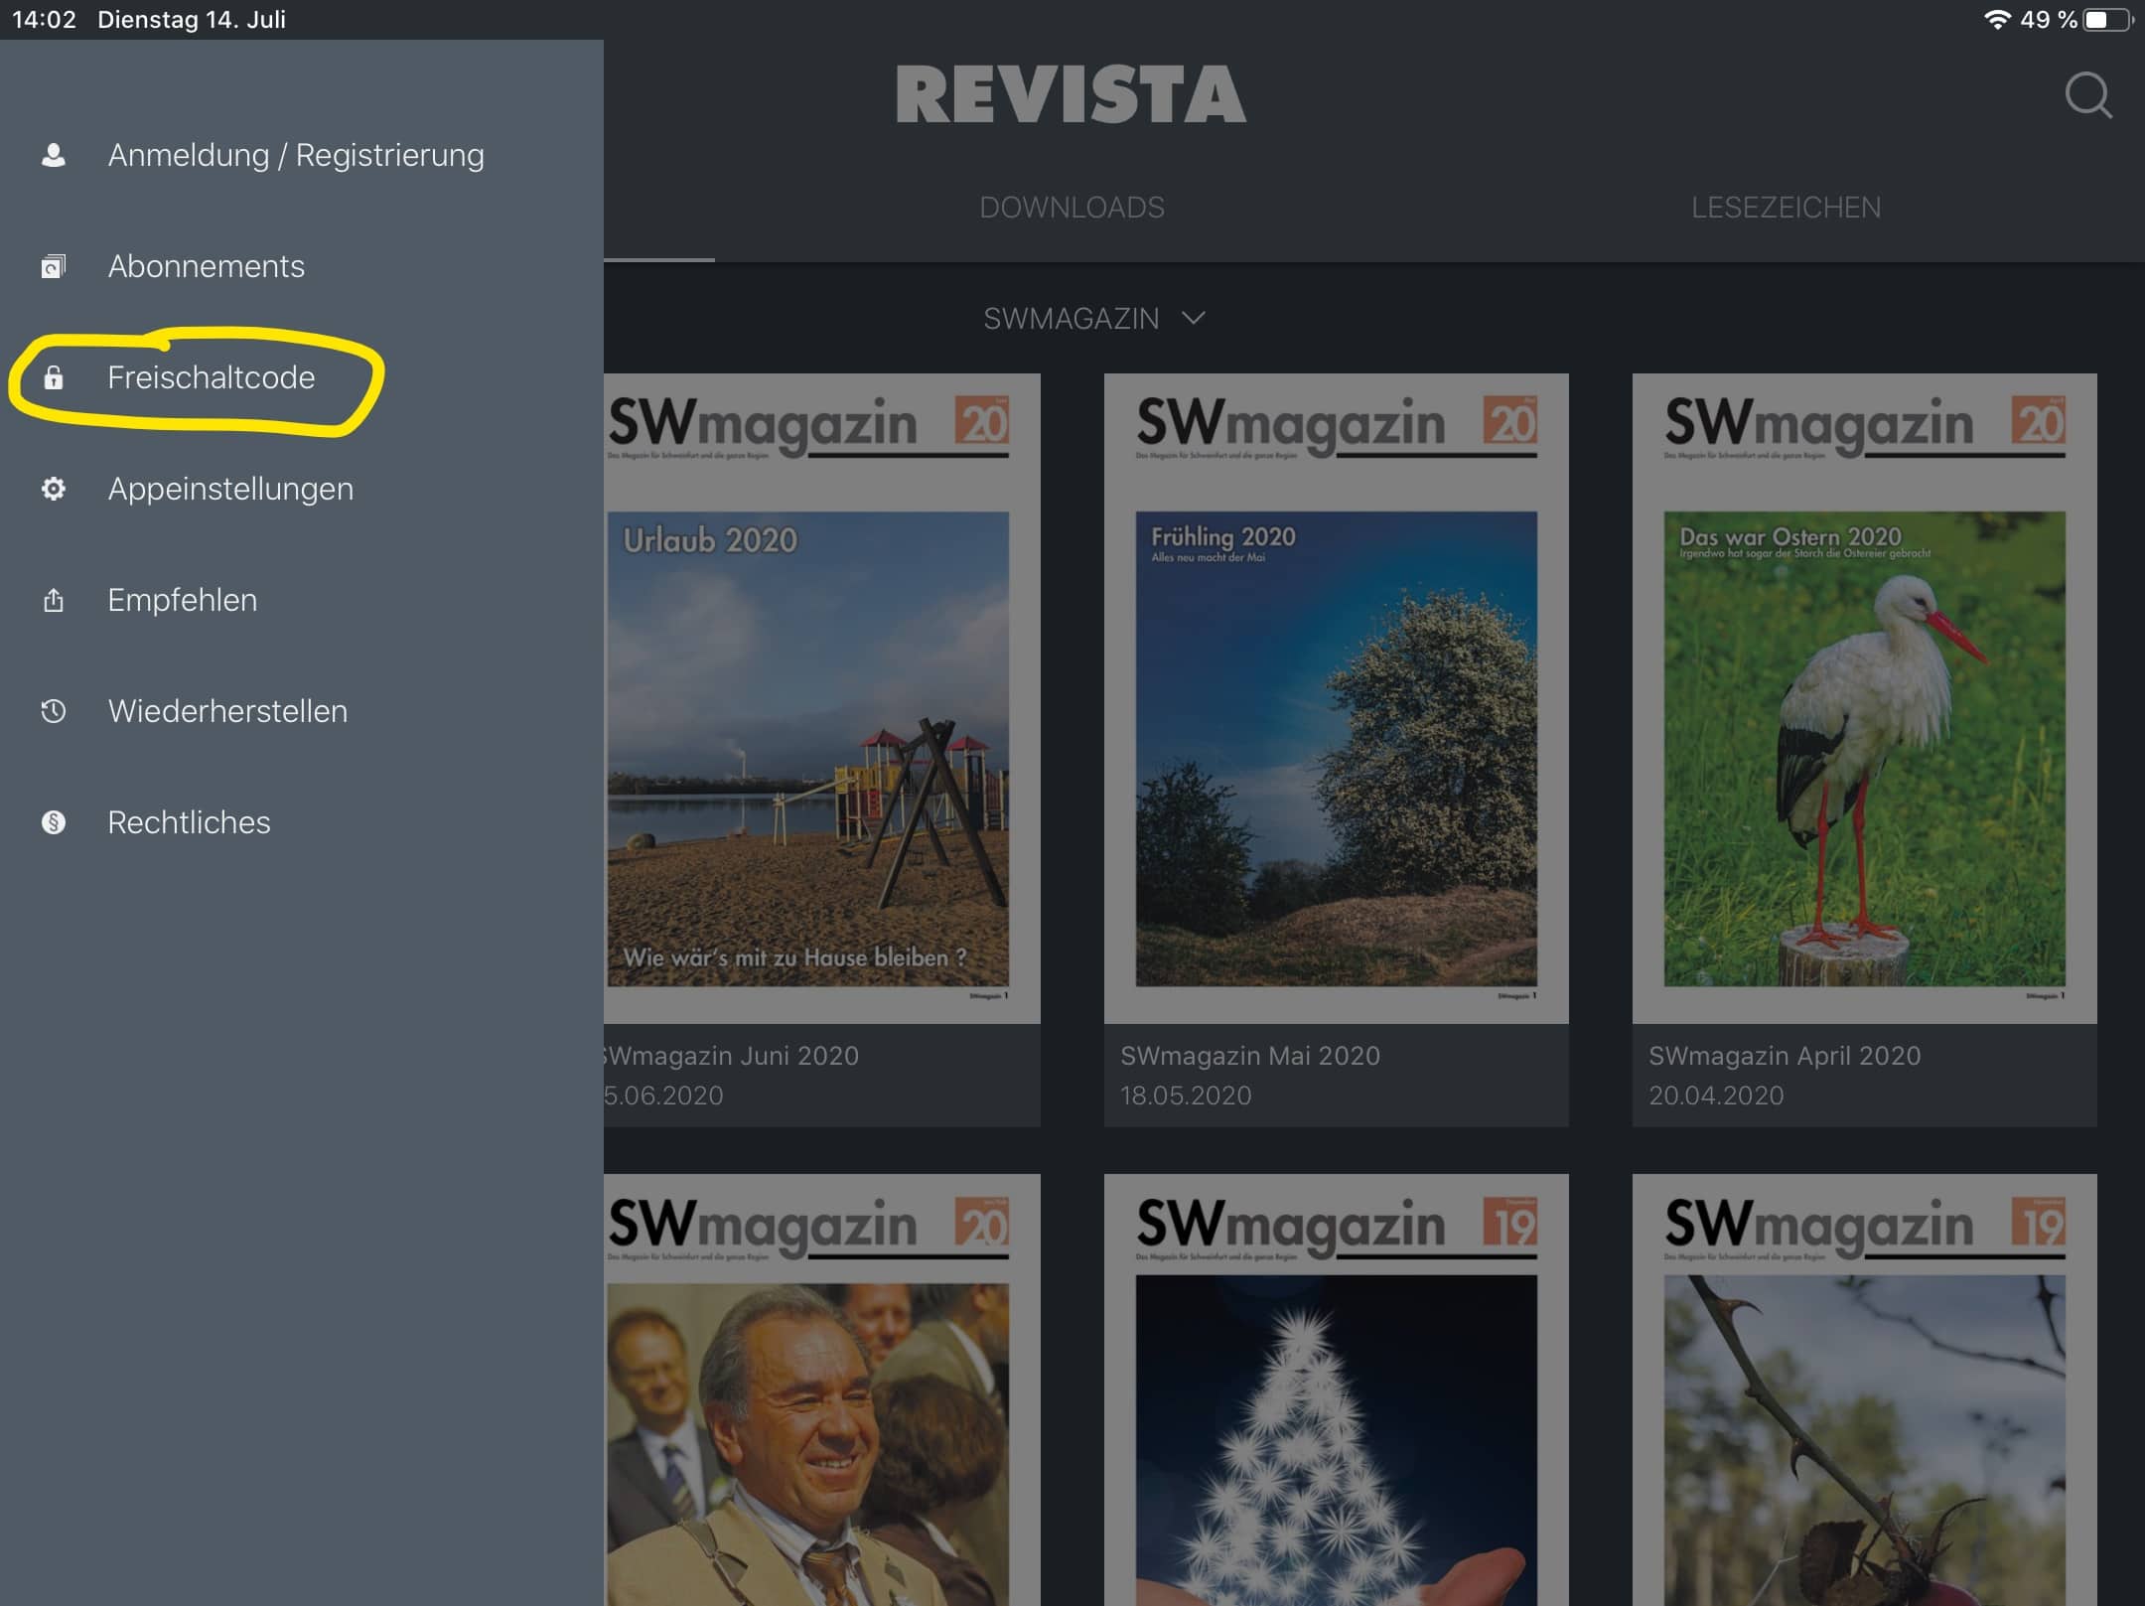Viewport: 2145px width, 1606px height.
Task: Open the Urlaub 2020 magazine cover
Action: (822, 698)
